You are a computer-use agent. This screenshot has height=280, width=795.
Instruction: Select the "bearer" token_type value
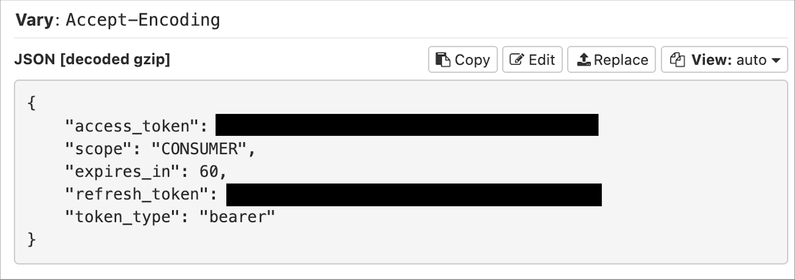pyautogui.click(x=237, y=217)
